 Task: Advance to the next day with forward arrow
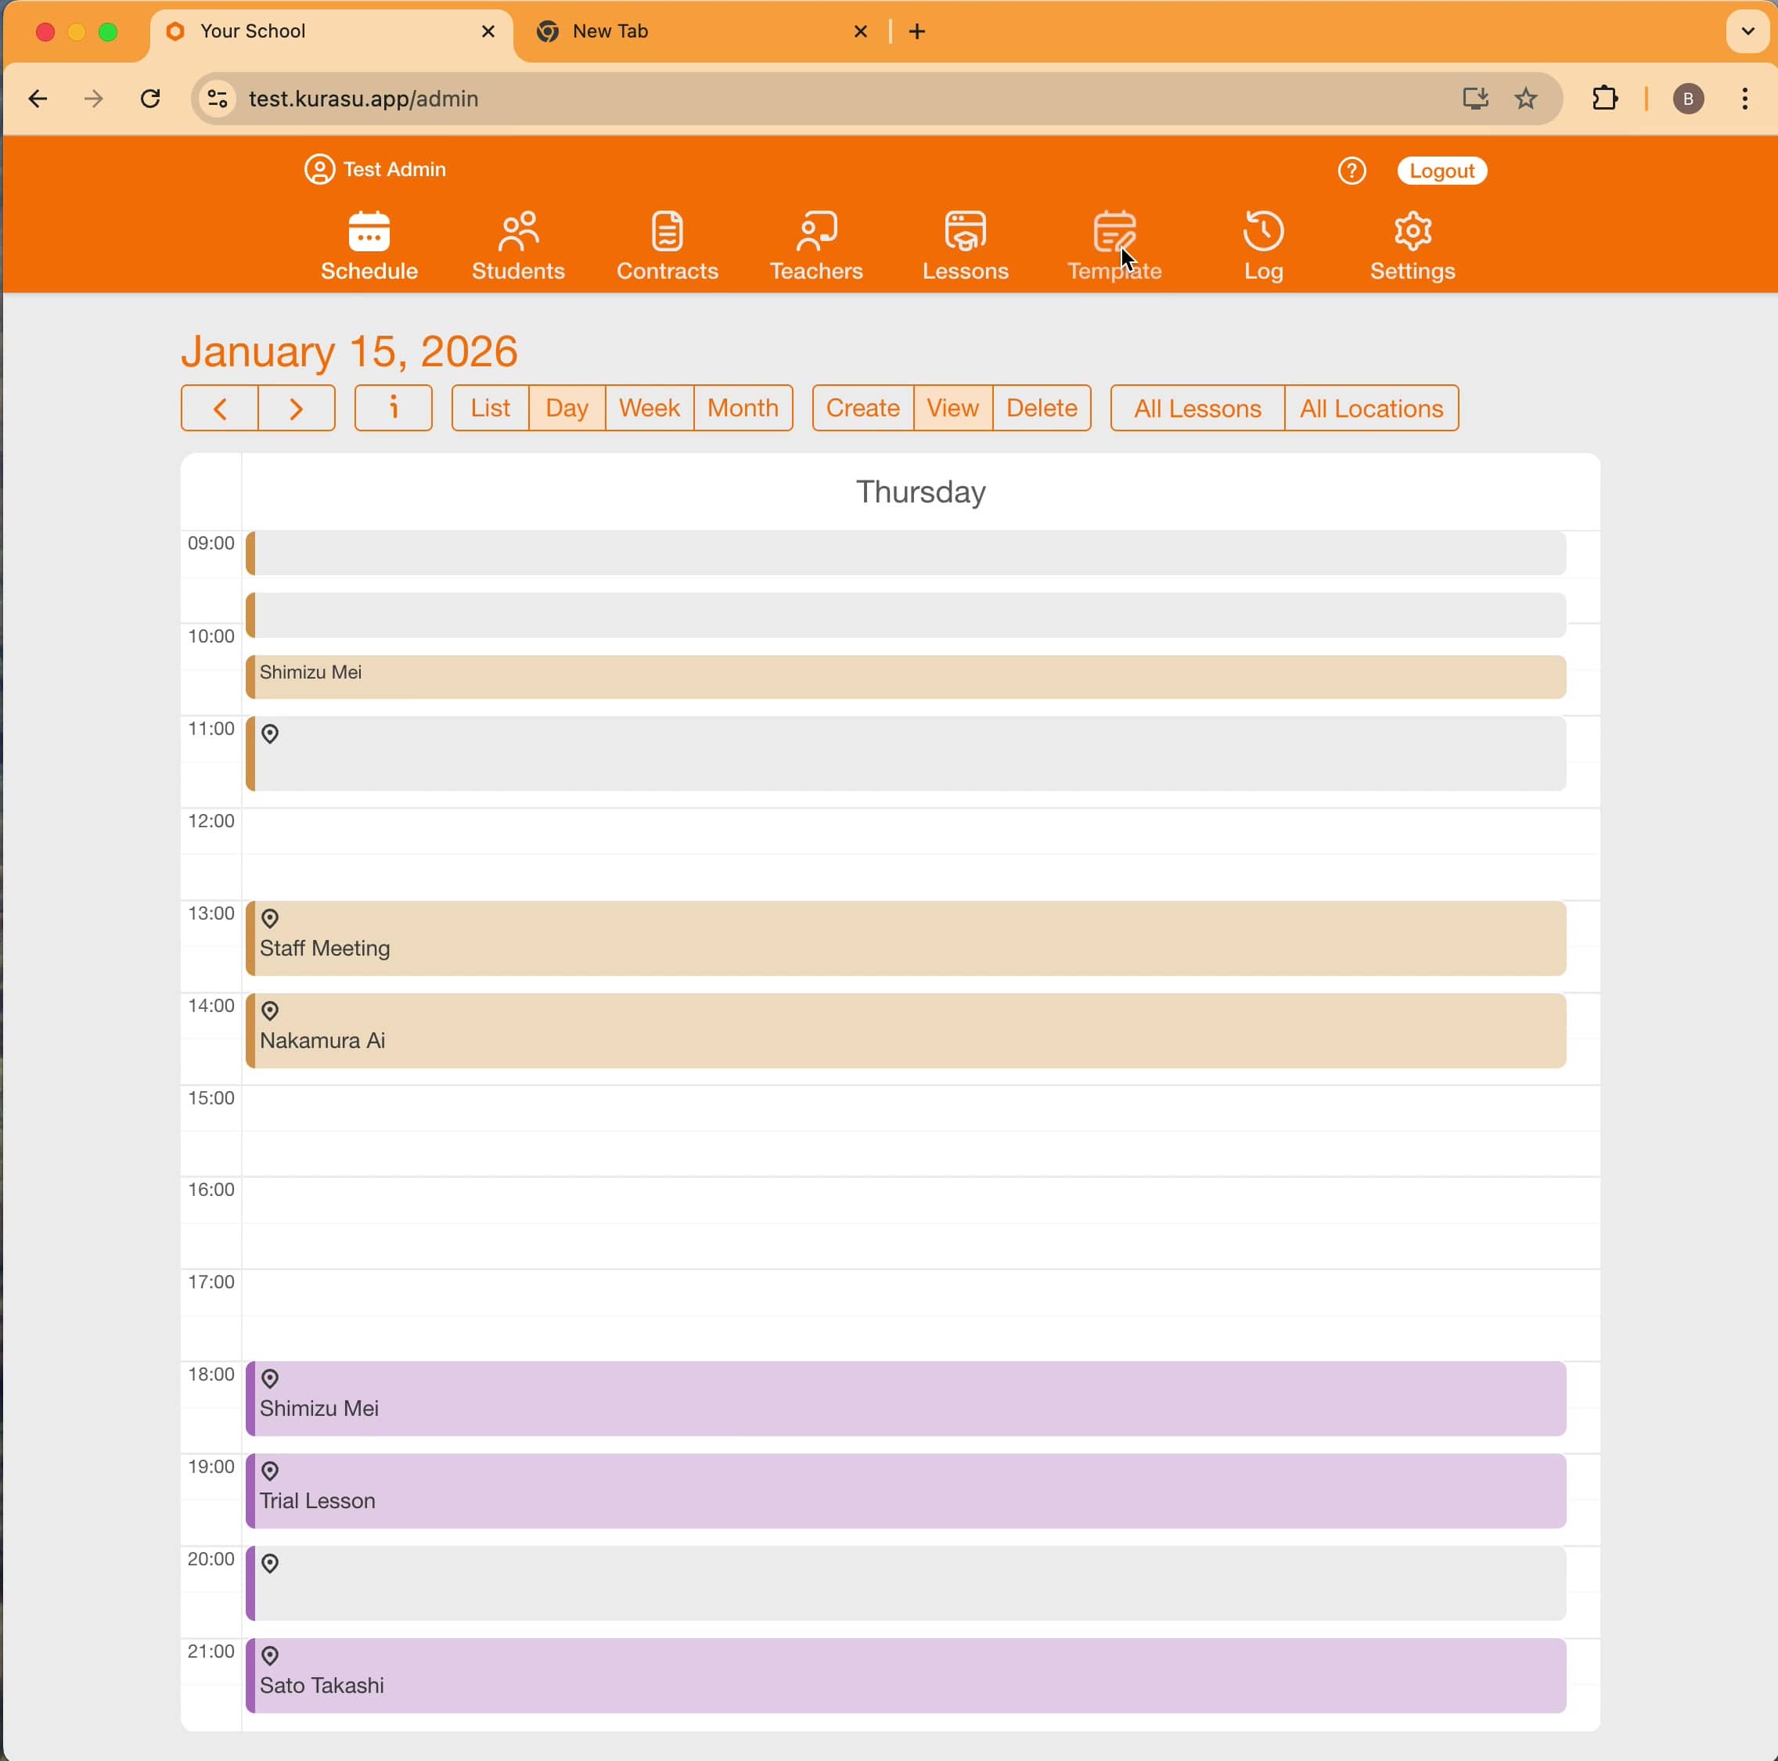click(x=297, y=407)
